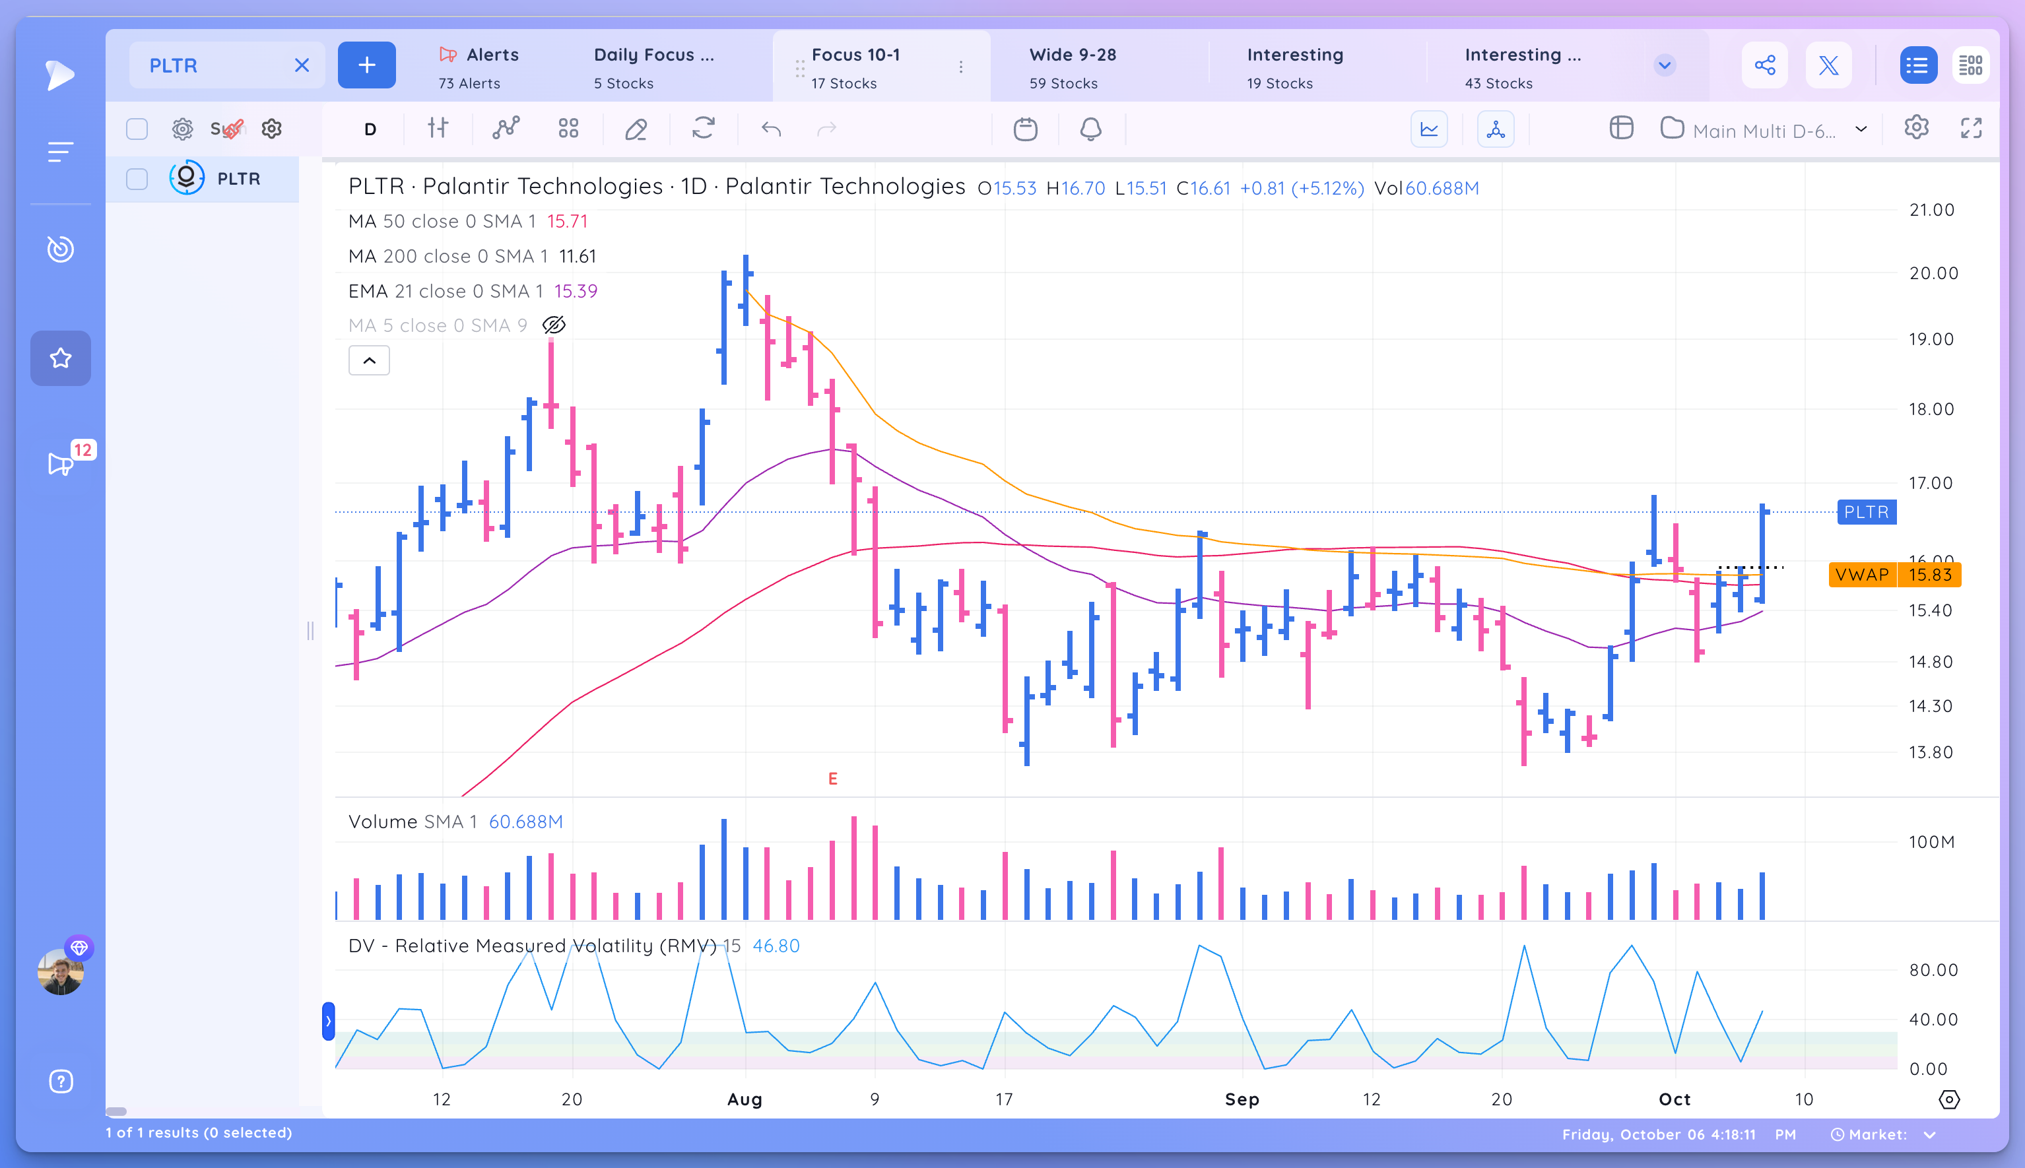Select PLTR row in watchlist

pyautogui.click(x=203, y=178)
